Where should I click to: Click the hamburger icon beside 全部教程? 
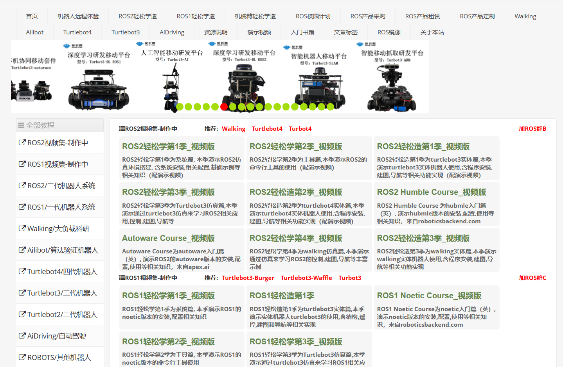(x=21, y=125)
